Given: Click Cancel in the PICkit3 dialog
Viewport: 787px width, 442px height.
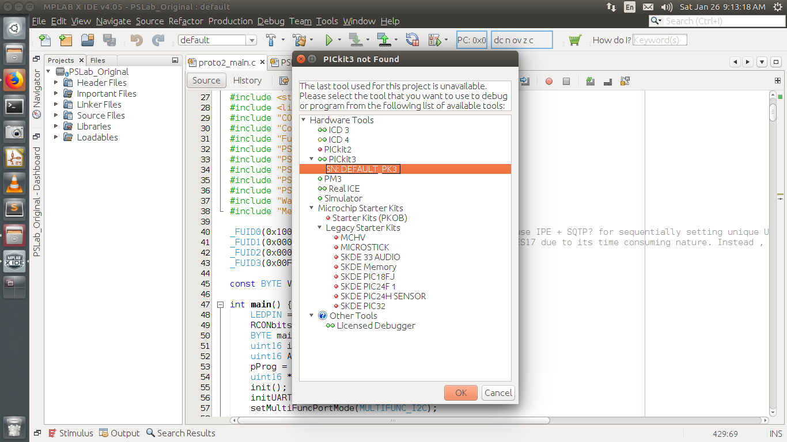Looking at the screenshot, I should [498, 393].
